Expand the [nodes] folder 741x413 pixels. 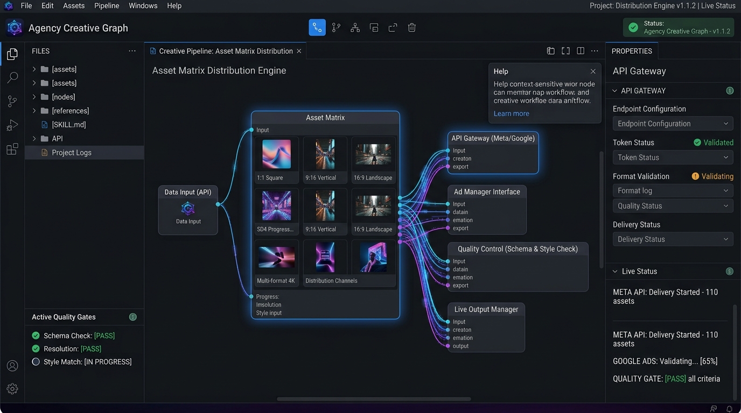pyautogui.click(x=34, y=97)
